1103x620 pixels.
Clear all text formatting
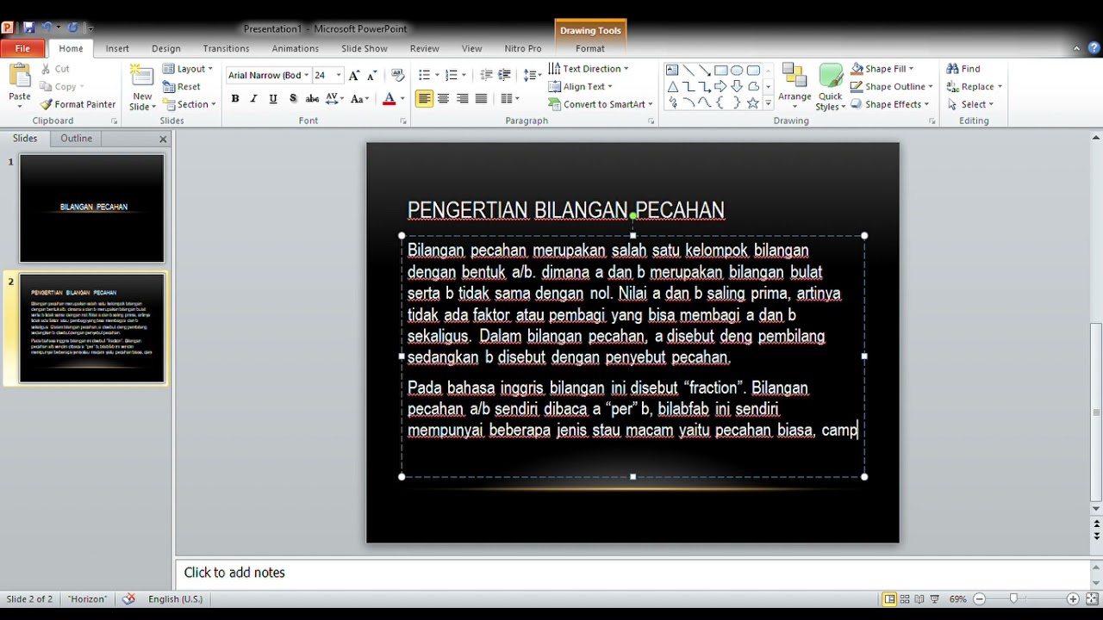[x=397, y=76]
